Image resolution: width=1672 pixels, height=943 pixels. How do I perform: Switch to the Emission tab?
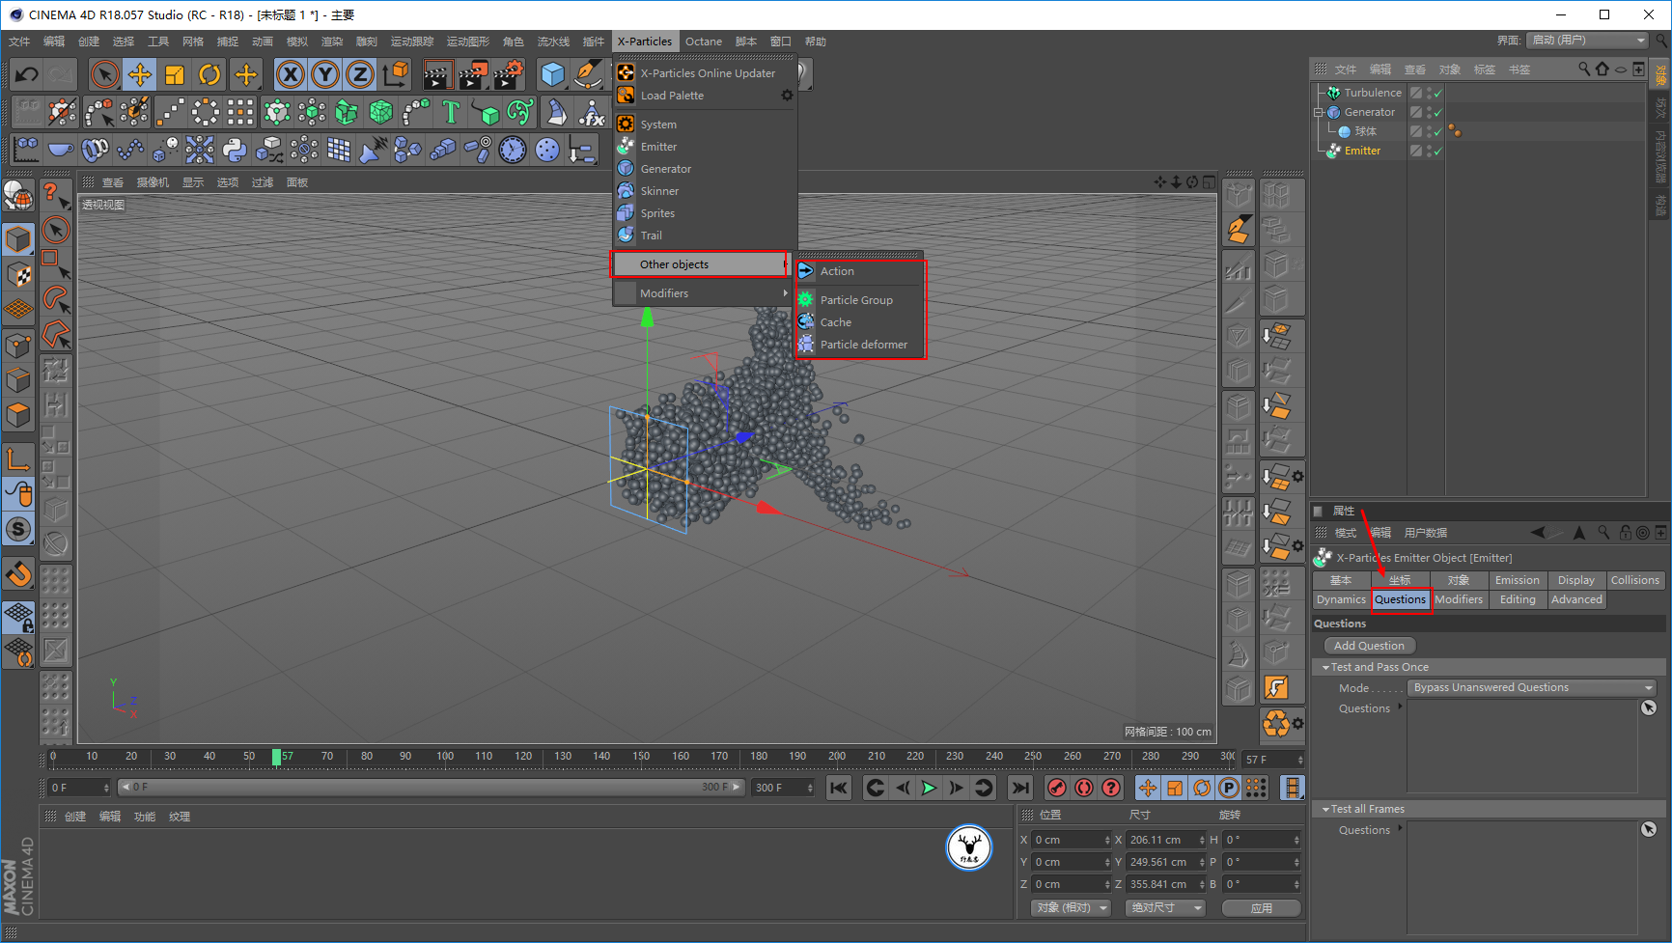coord(1518,580)
